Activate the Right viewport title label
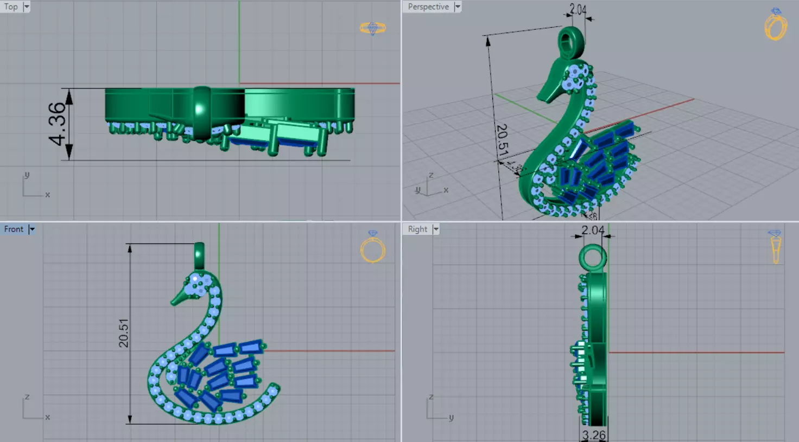Screen dimensions: 799x442 pyautogui.click(x=417, y=229)
